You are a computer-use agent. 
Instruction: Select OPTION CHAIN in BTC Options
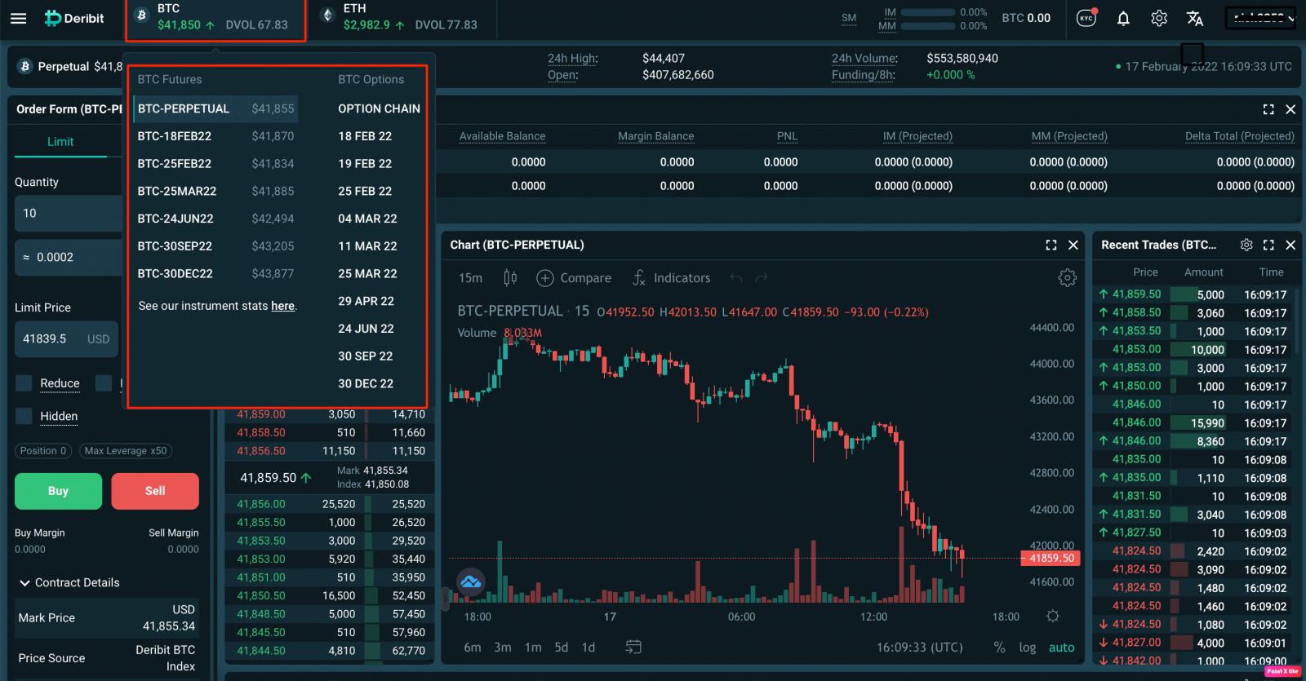(x=379, y=108)
